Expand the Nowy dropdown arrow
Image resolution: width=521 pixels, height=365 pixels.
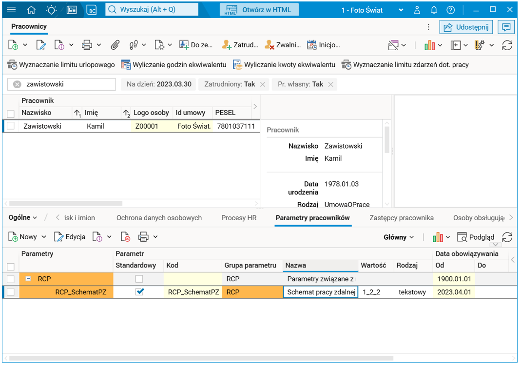[44, 237]
